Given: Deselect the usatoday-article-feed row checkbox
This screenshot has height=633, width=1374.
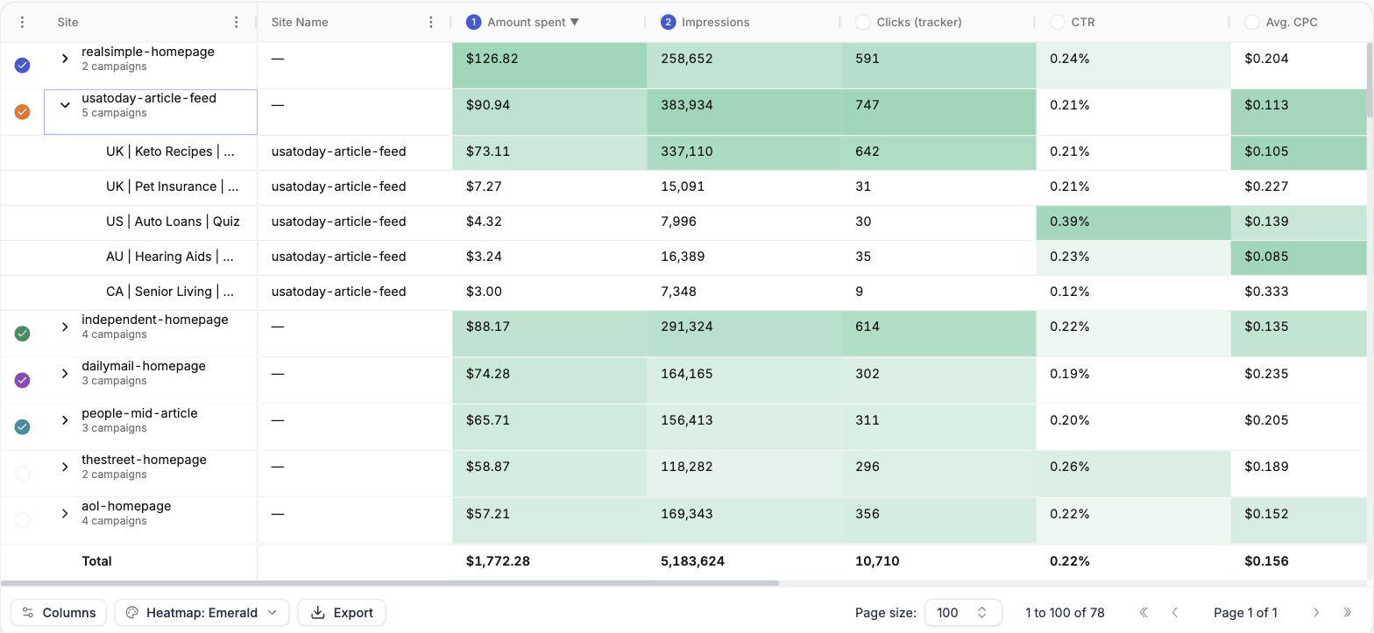Looking at the screenshot, I should pos(23,112).
